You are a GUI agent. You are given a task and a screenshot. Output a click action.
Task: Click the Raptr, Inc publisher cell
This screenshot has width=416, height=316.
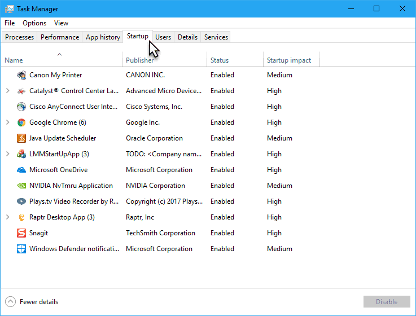[140, 217]
